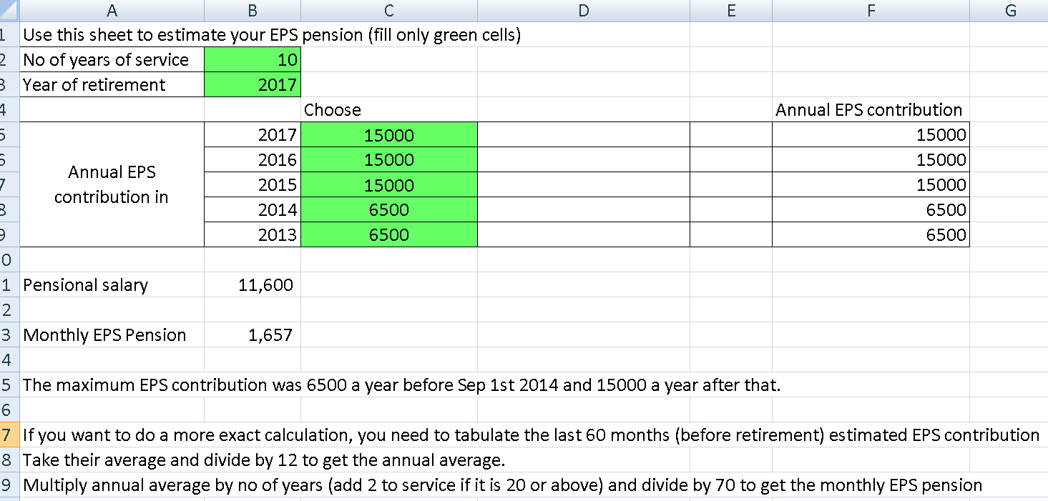Select green cell beside year 2014
Screen dimensions: 1048x501
389,209
